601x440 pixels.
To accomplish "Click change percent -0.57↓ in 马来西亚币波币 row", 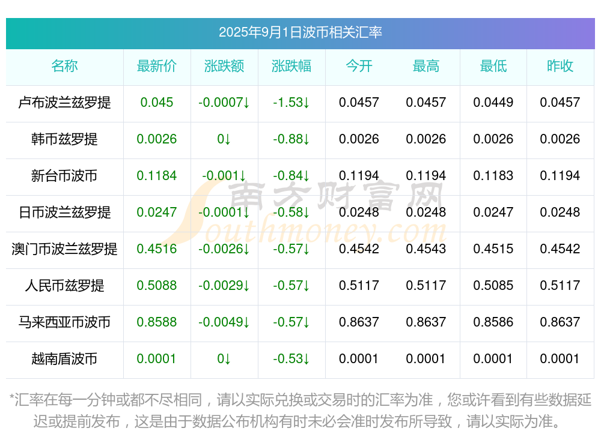I will [291, 322].
